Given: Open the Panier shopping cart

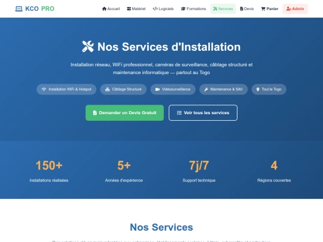Looking at the screenshot, I should point(270,8).
